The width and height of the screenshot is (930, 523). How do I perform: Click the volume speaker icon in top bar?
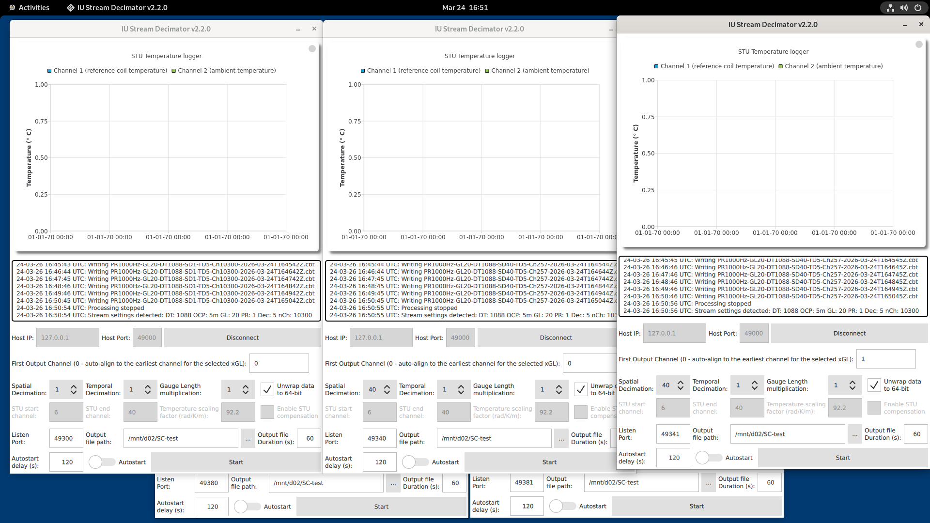(904, 8)
